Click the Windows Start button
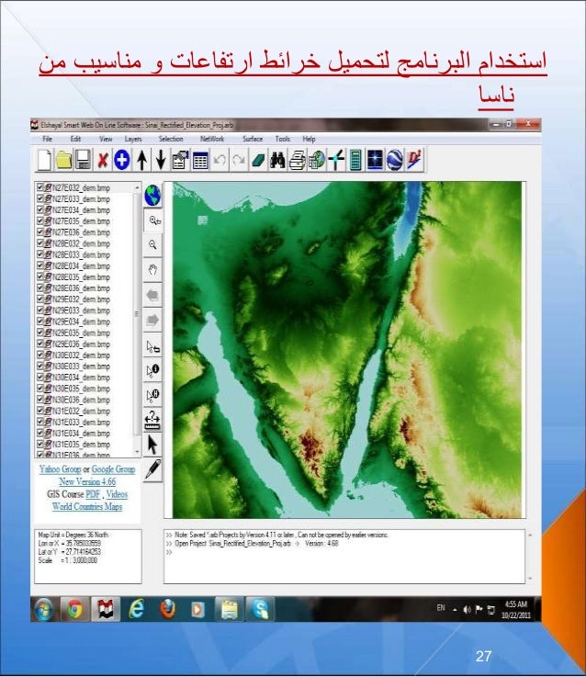This screenshot has height=677, width=586. (44, 609)
